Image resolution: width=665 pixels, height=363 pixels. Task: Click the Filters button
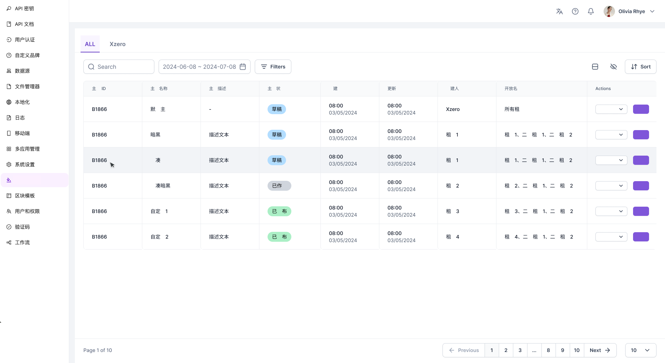(x=273, y=67)
